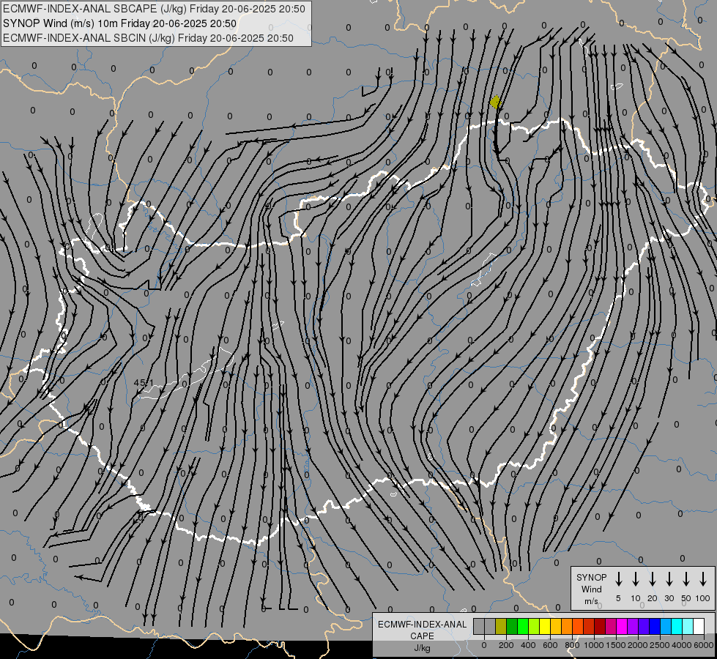Click the 30 m/s wind arrow in legend
Image resolution: width=717 pixels, height=659 pixels.
669,579
